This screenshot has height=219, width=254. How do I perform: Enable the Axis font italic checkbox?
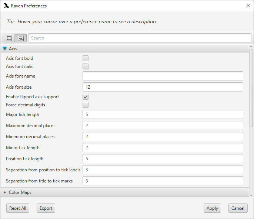[86, 66]
